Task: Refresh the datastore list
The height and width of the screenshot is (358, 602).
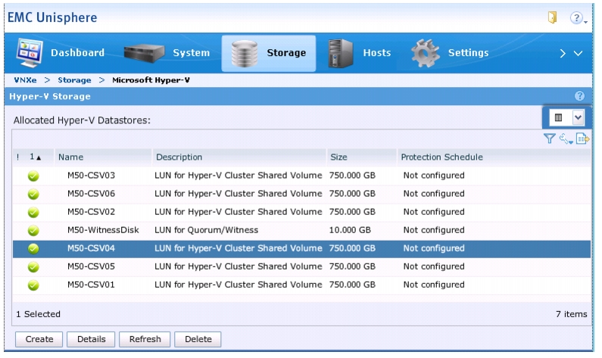Action: click(145, 339)
